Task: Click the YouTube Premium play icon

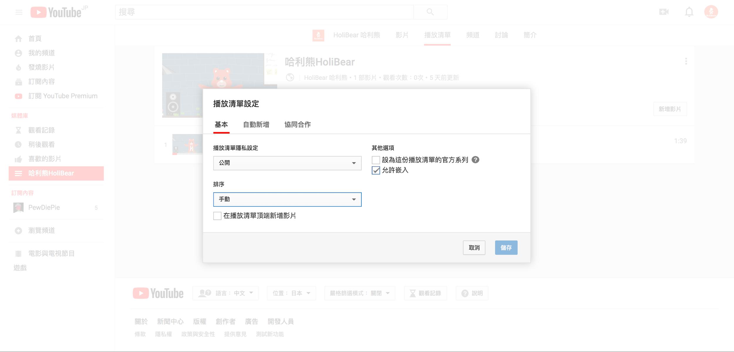Action: (18, 96)
